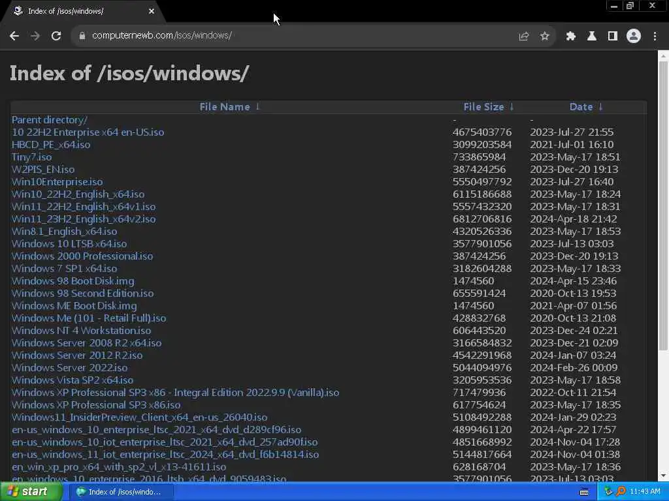Click en-us_windows_10_enterprise_ltsc_2021 dvd_d289cf96.iso
669x501 pixels.
click(x=157, y=429)
